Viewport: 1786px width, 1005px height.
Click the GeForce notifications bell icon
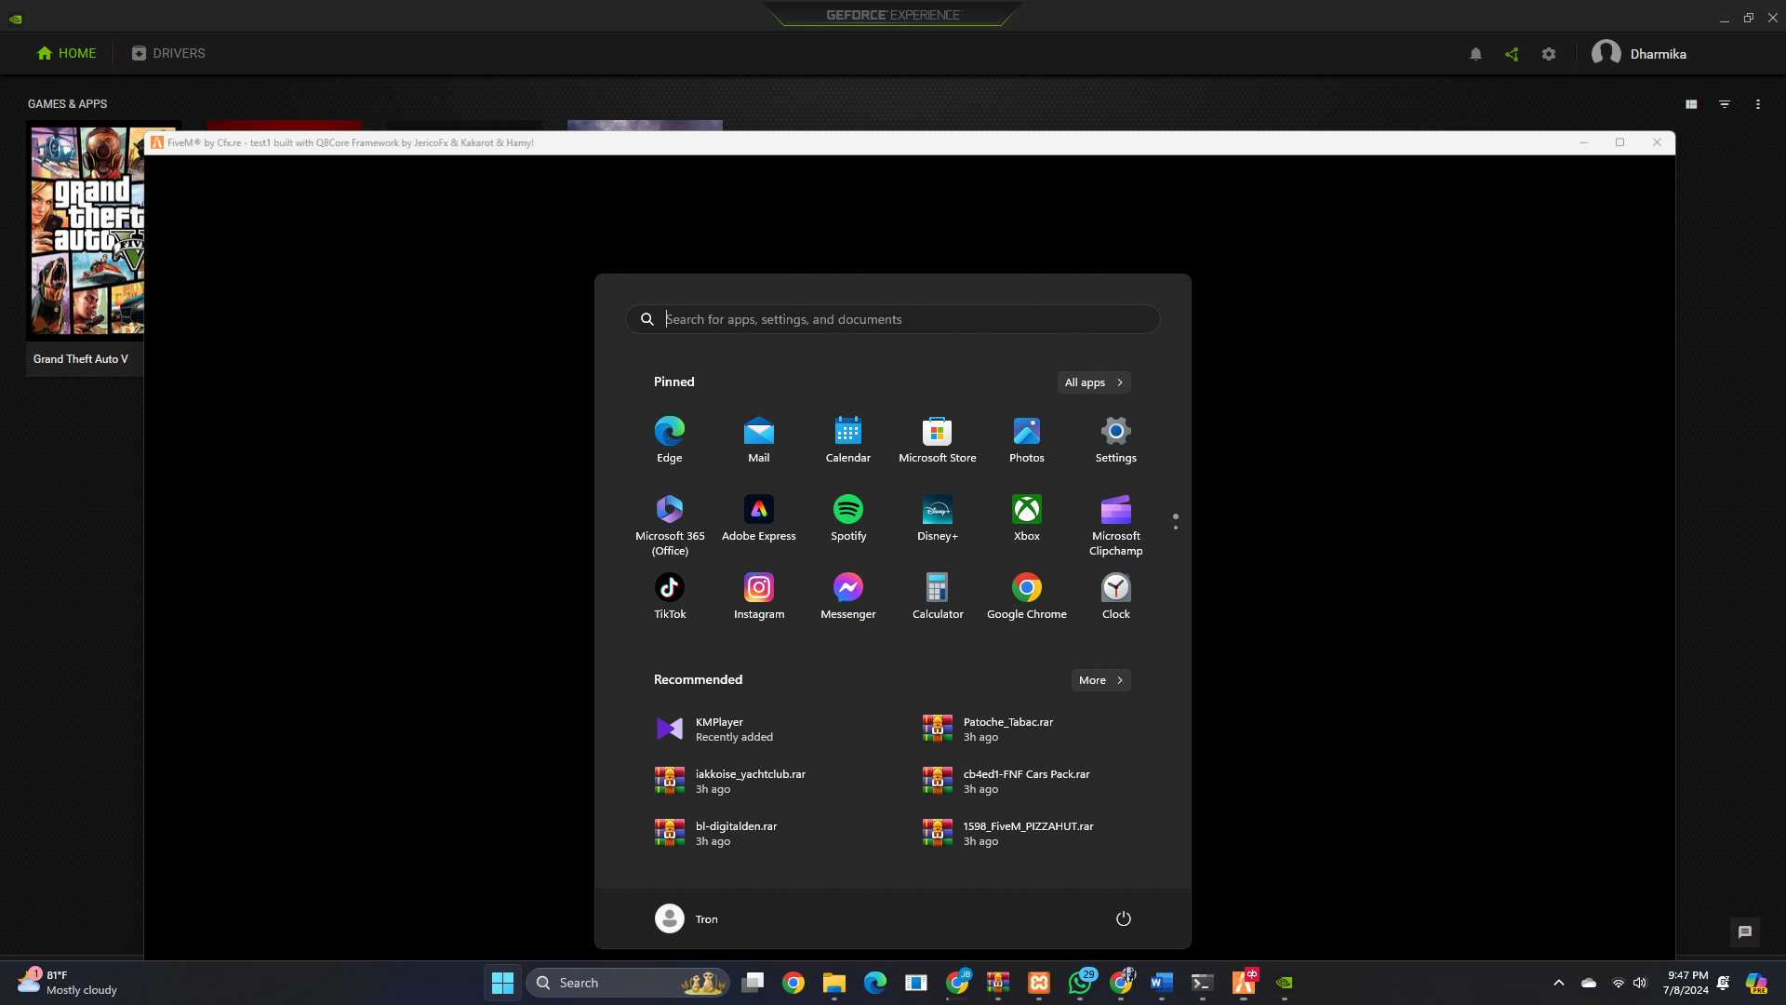1475,54
